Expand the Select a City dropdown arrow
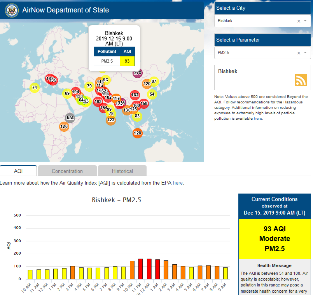Screen dimensions: 313x295 tap(306, 21)
